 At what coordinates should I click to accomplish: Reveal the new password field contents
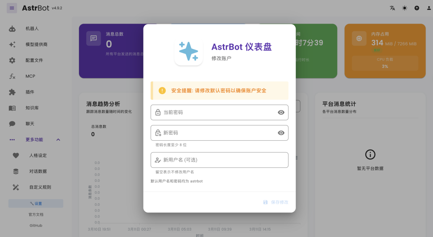tap(281, 133)
